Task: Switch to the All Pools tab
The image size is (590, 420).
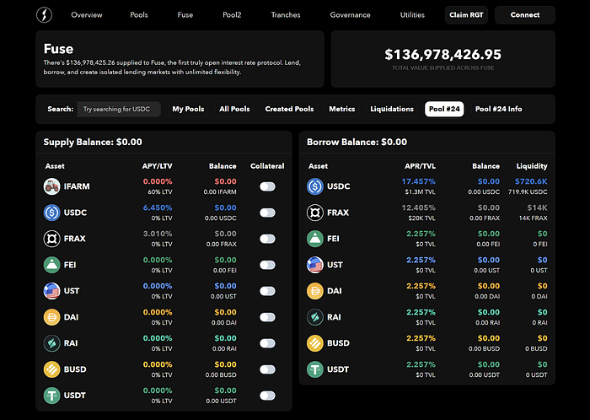Action: (234, 109)
